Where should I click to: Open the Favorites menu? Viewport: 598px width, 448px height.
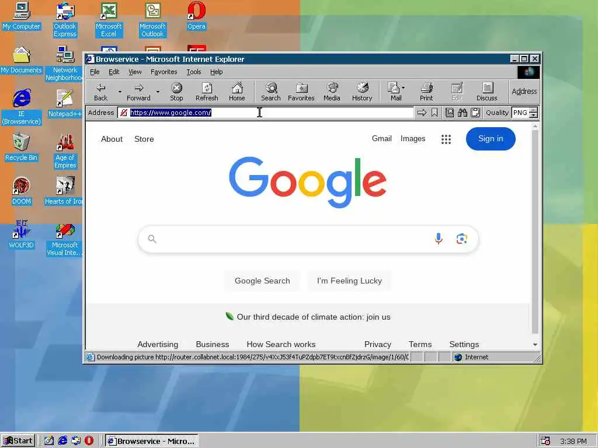(164, 72)
